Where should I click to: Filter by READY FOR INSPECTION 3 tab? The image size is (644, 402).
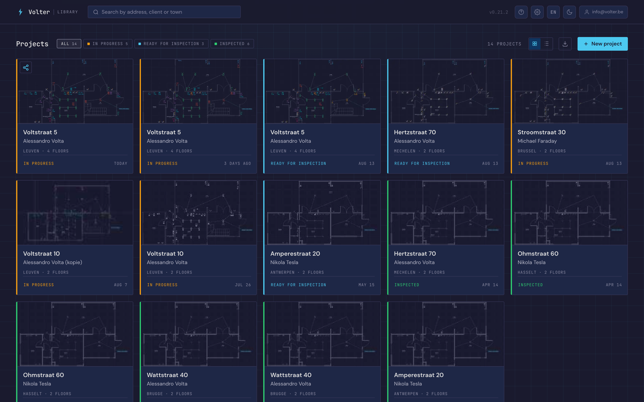(171, 44)
